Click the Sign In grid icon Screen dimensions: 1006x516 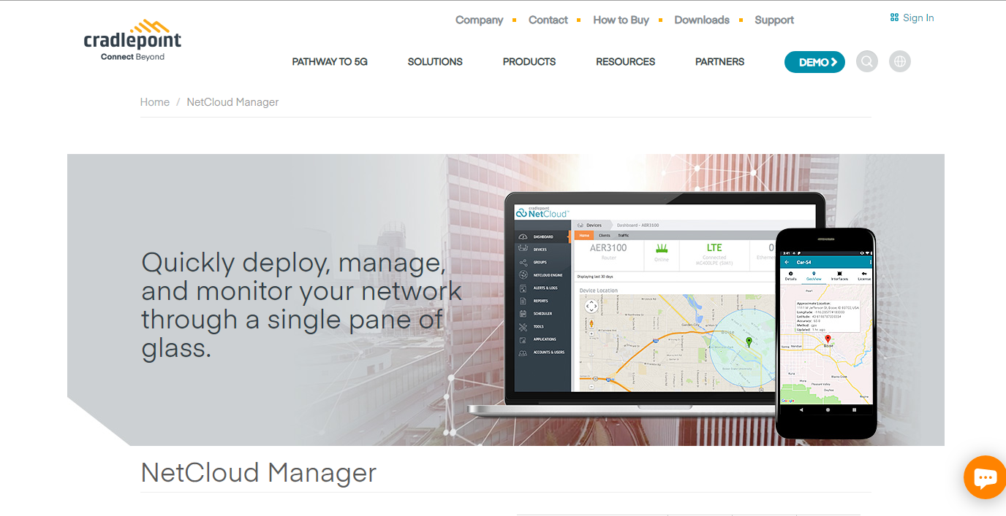tap(894, 18)
